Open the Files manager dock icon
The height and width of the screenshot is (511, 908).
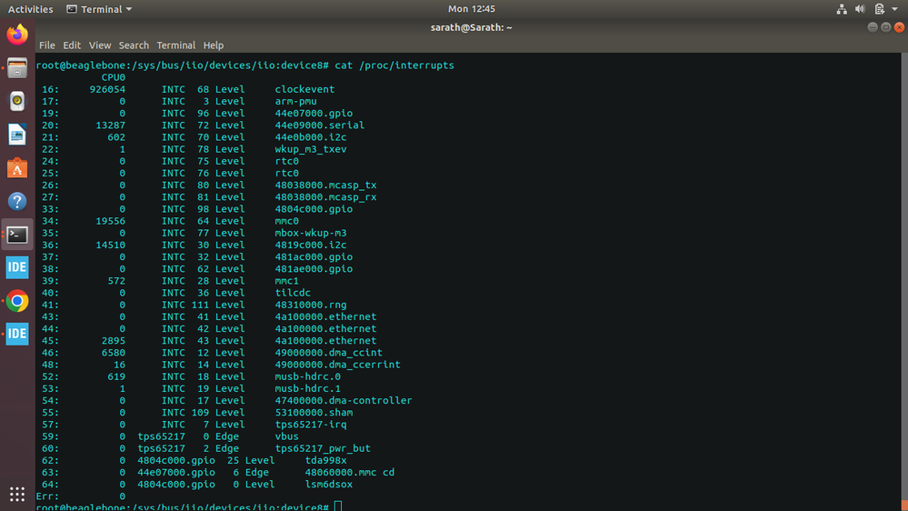pyautogui.click(x=16, y=68)
